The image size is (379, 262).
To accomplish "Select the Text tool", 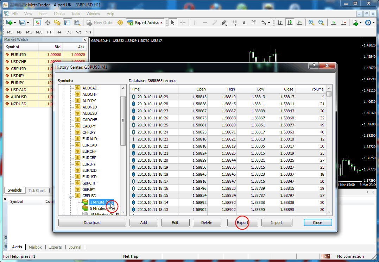I will pyautogui.click(x=244, y=23).
